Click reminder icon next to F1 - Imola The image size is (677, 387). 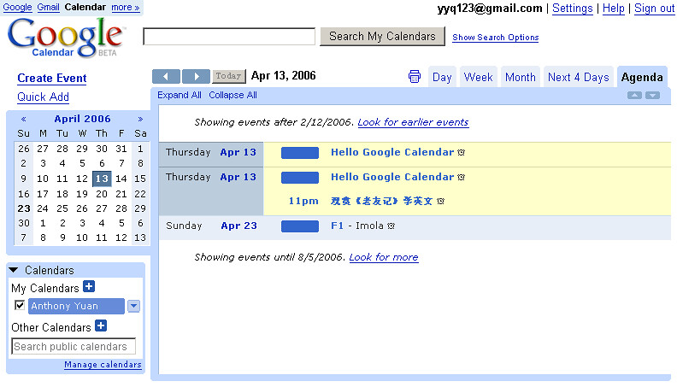[x=391, y=226]
